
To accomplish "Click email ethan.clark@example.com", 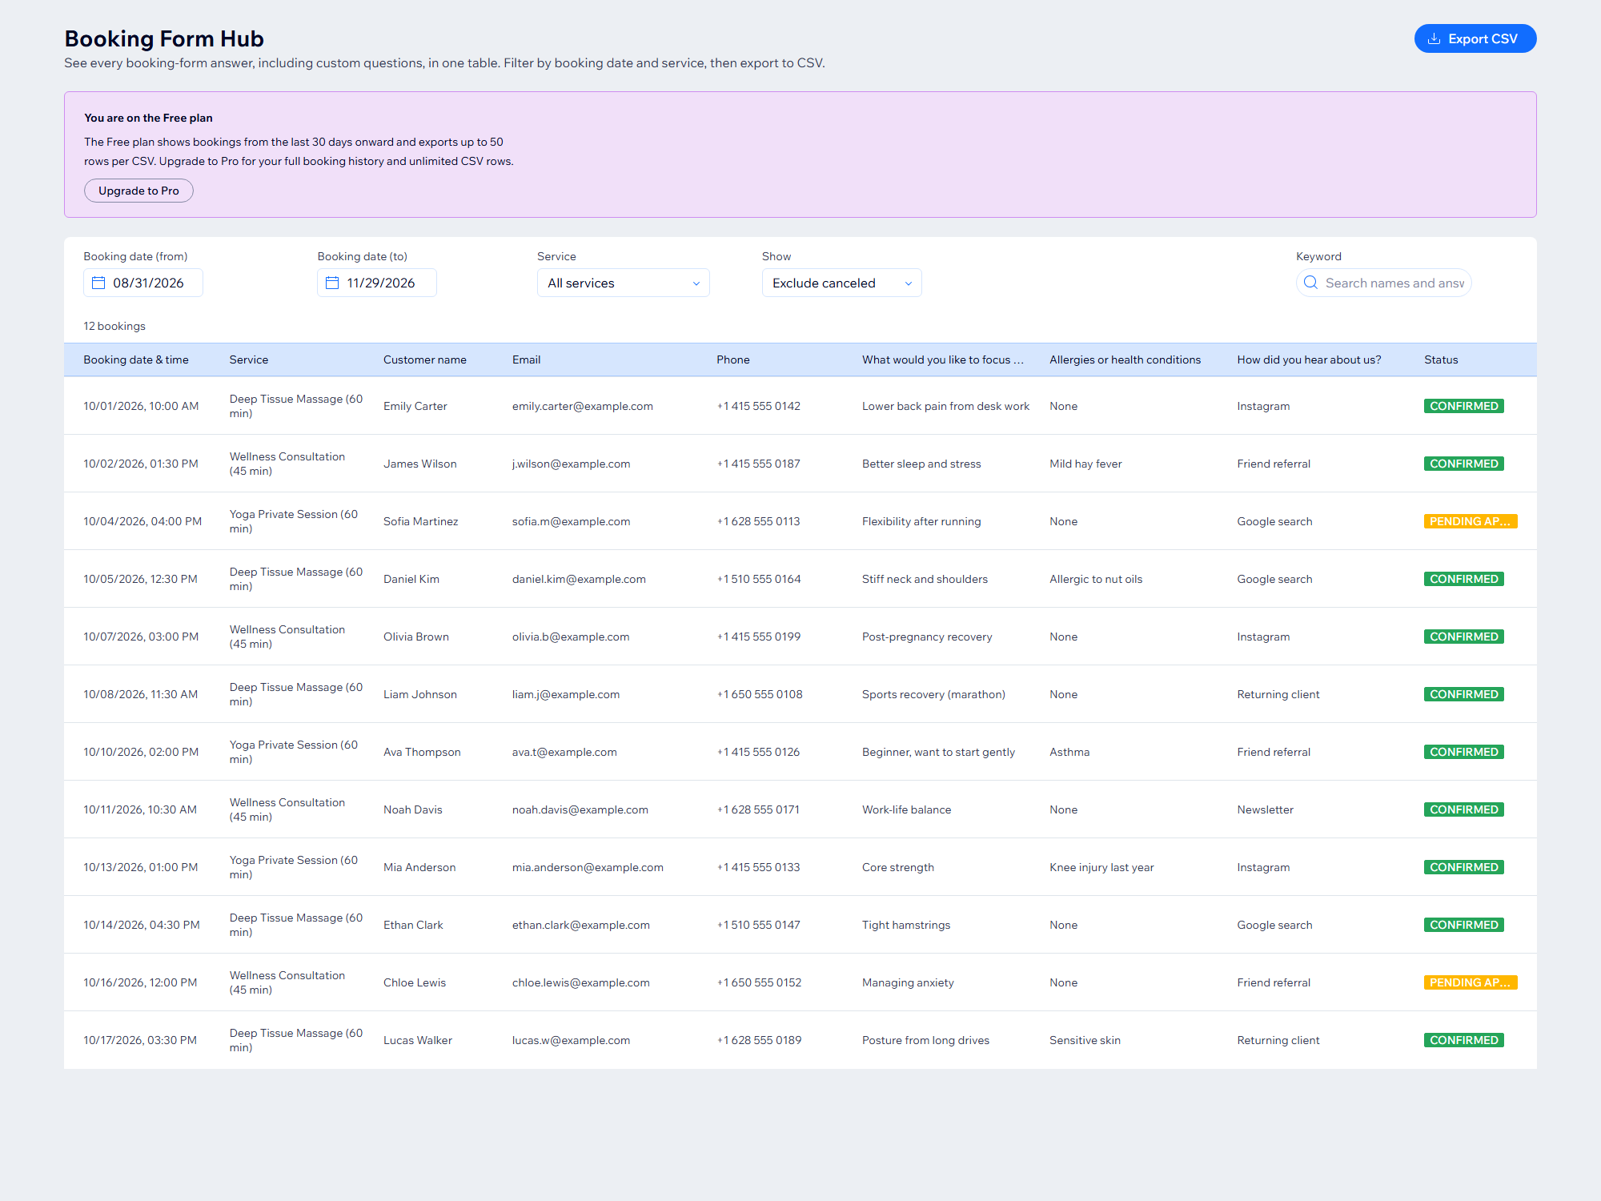I will [580, 925].
